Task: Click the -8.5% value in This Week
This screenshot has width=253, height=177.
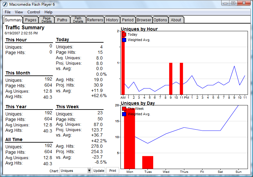Action: coord(100,162)
